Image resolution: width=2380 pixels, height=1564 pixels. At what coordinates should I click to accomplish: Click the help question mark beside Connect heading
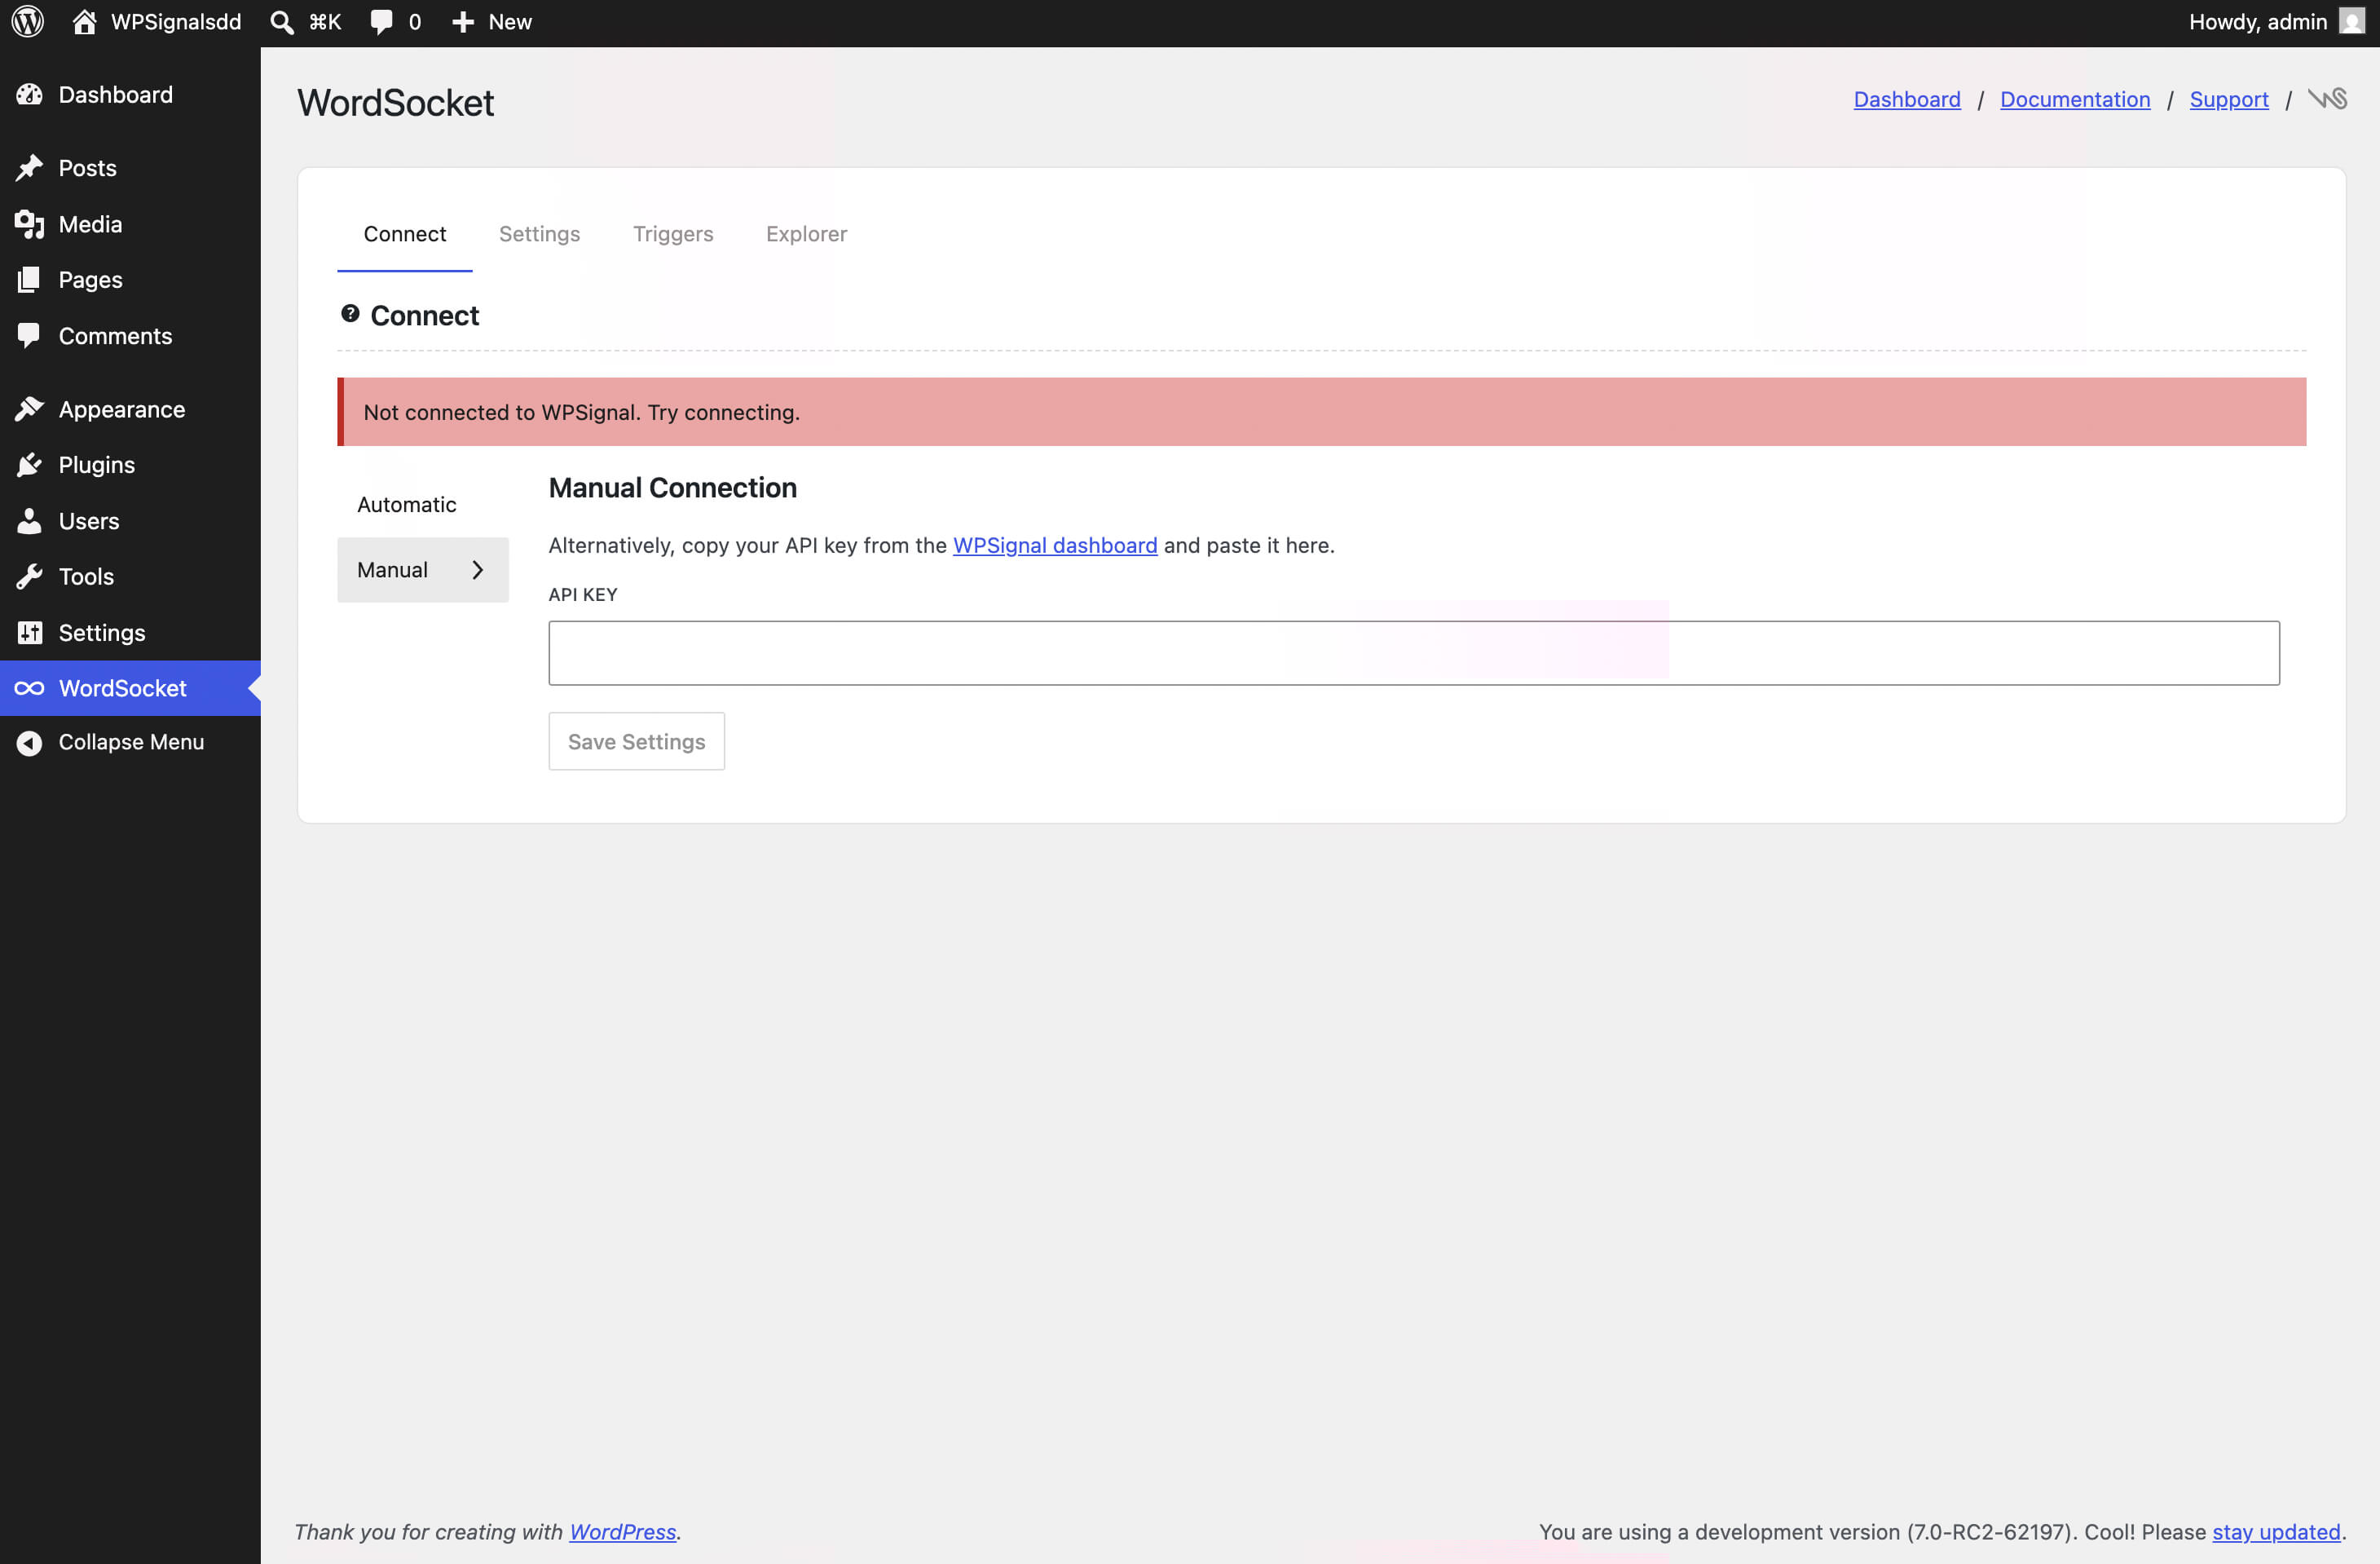pos(349,312)
